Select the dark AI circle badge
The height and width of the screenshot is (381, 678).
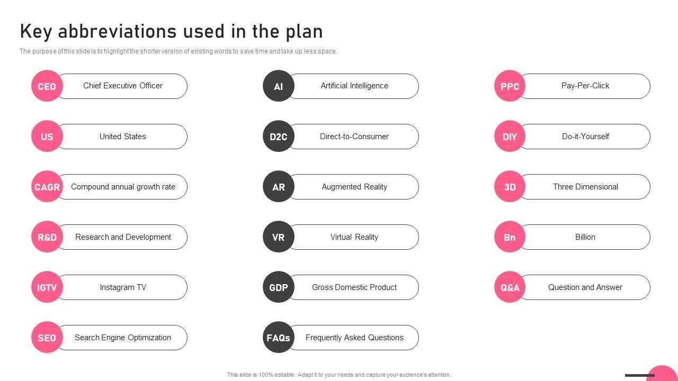(279, 86)
